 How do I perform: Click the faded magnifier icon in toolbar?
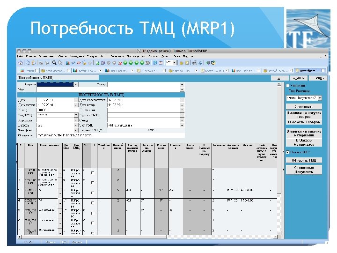(x=60, y=63)
